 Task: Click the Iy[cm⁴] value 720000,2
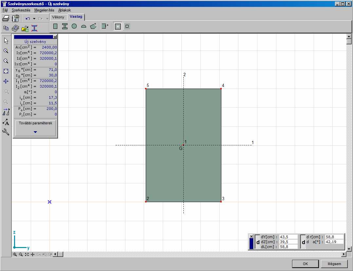point(48,53)
